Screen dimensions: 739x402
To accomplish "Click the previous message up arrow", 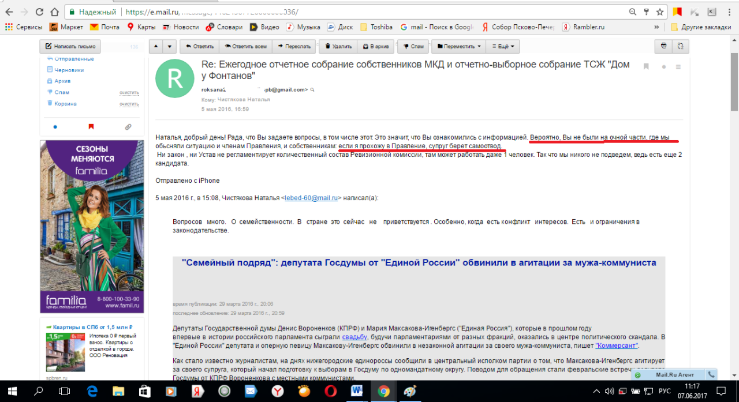I will click(156, 46).
